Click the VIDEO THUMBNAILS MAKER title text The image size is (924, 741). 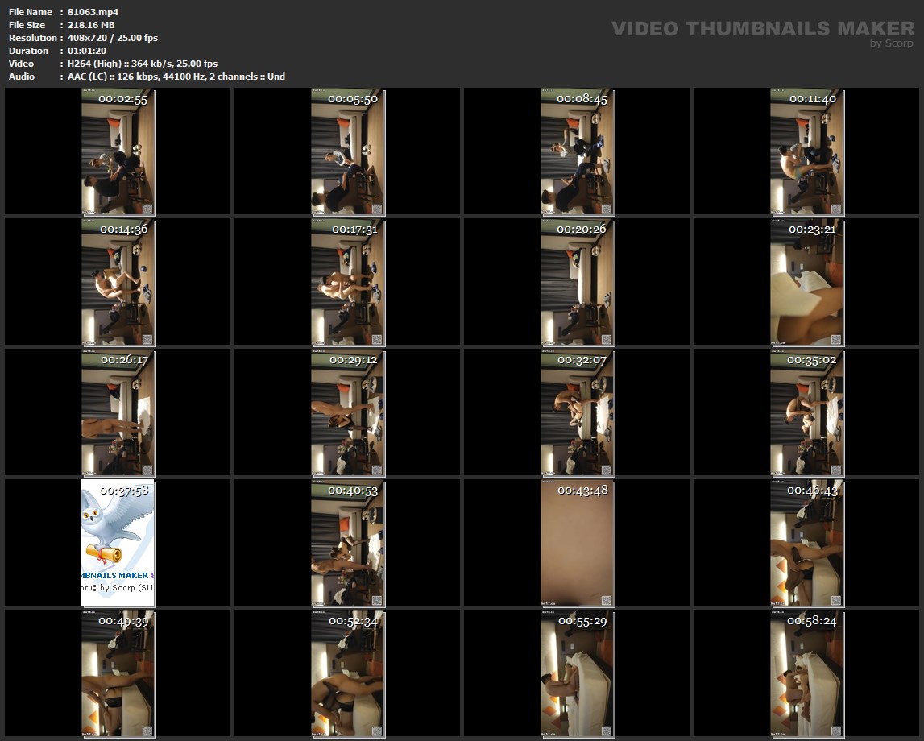pyautogui.click(x=763, y=28)
